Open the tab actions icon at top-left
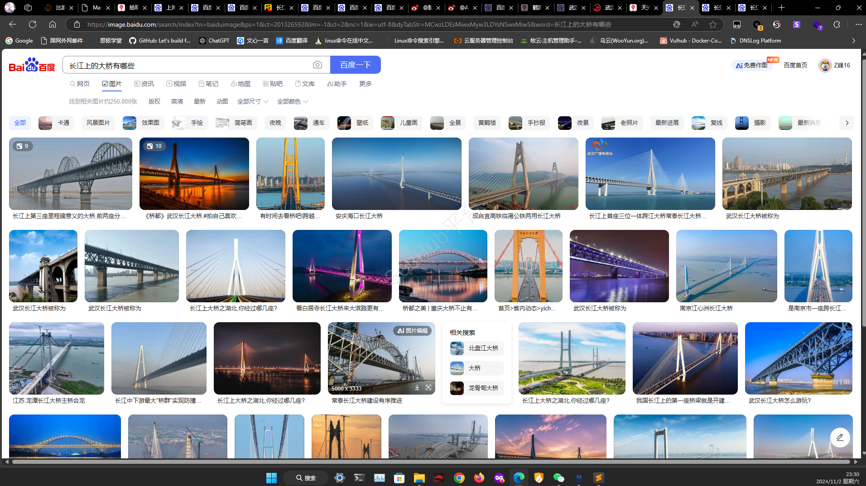The width and height of the screenshot is (866, 486). (28, 8)
